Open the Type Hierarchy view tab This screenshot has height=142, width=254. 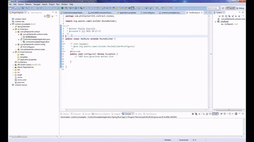tap(35, 13)
